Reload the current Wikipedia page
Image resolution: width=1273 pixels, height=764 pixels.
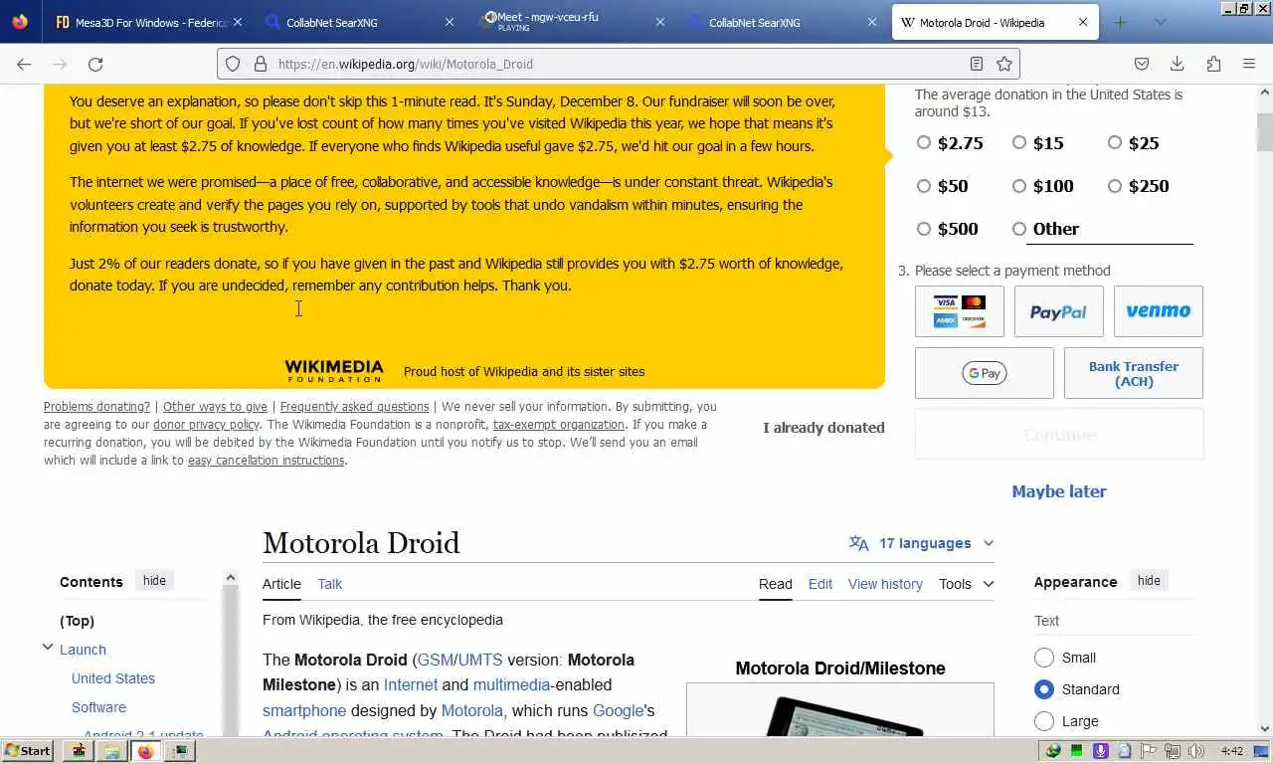pos(95,64)
